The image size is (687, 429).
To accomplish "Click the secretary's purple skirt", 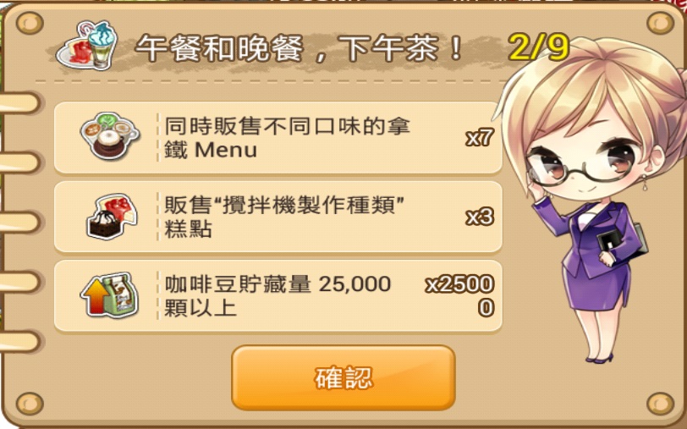I will 596,284.
